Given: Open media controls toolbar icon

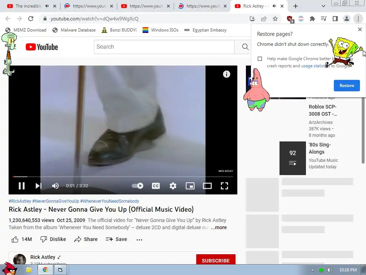Looking at the screenshot, I should pyautogui.click(x=324, y=19).
